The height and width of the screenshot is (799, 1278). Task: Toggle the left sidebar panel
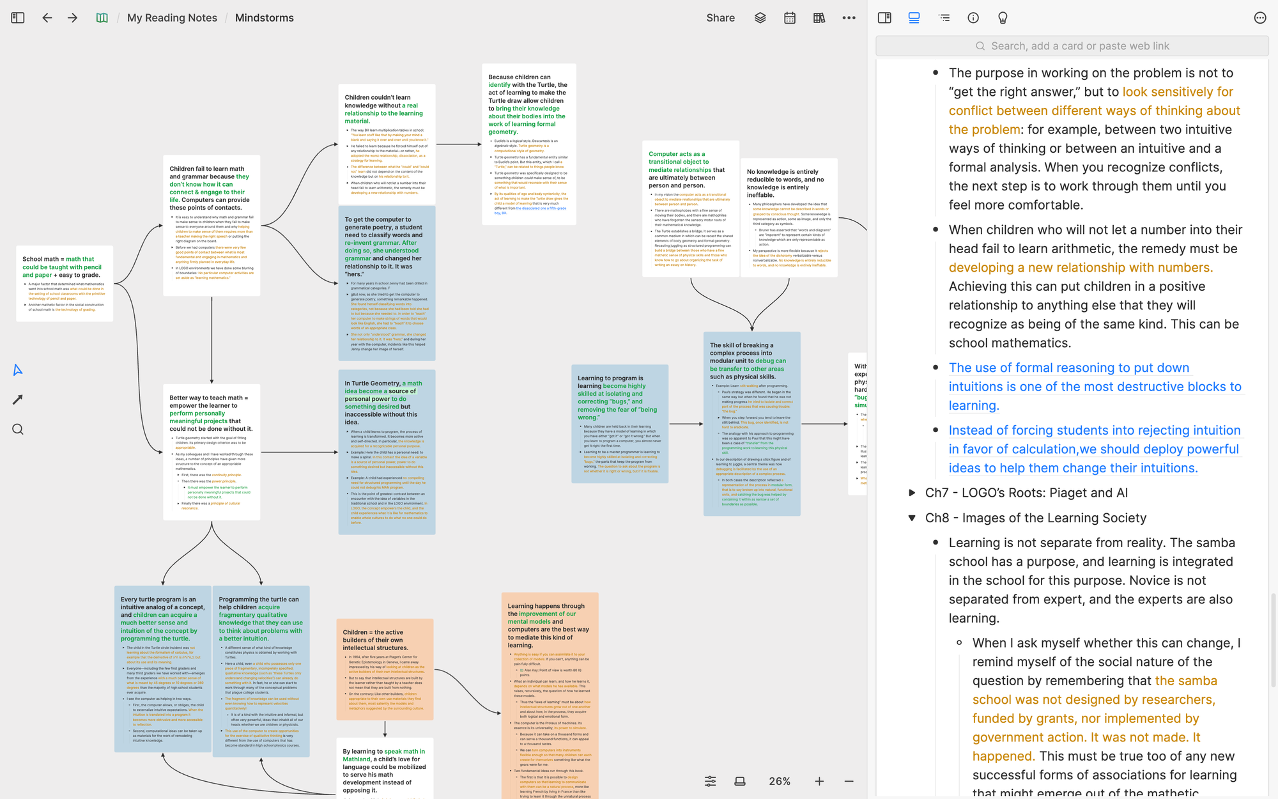(x=18, y=18)
